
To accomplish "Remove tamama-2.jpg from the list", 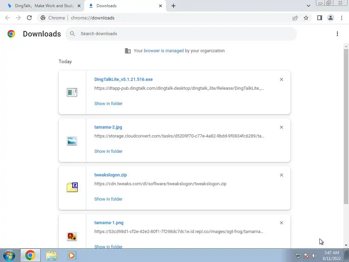I will pyautogui.click(x=282, y=127).
